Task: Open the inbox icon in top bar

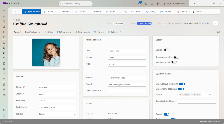Action: (x=152, y=4)
